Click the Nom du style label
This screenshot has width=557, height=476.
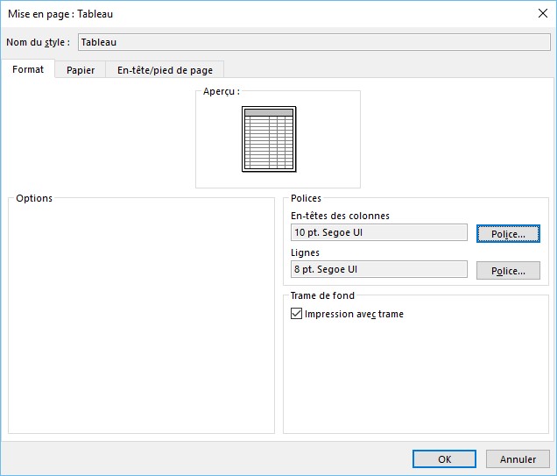(x=38, y=41)
